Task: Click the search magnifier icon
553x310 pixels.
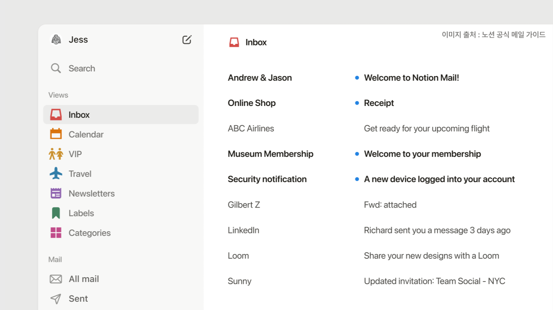Action: (56, 68)
